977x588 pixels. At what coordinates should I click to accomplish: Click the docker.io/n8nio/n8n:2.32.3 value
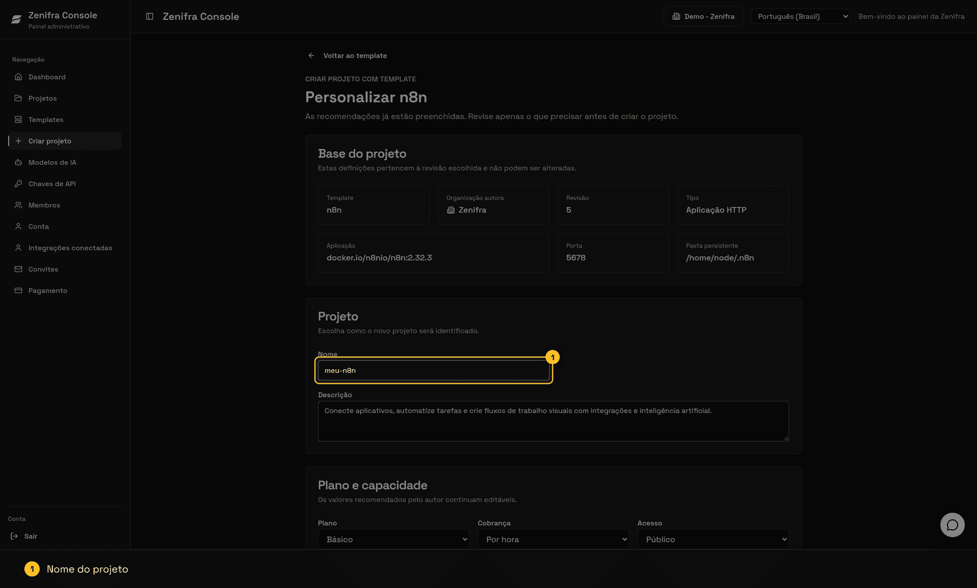(x=379, y=258)
